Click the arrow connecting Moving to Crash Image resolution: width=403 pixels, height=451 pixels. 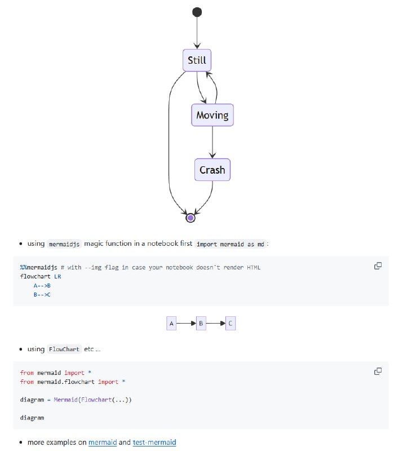coord(212,144)
